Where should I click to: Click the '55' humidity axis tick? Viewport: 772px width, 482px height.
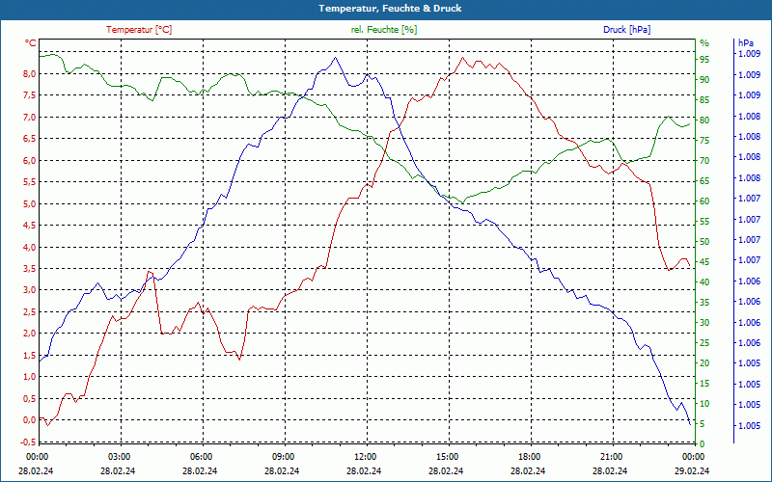click(x=704, y=222)
